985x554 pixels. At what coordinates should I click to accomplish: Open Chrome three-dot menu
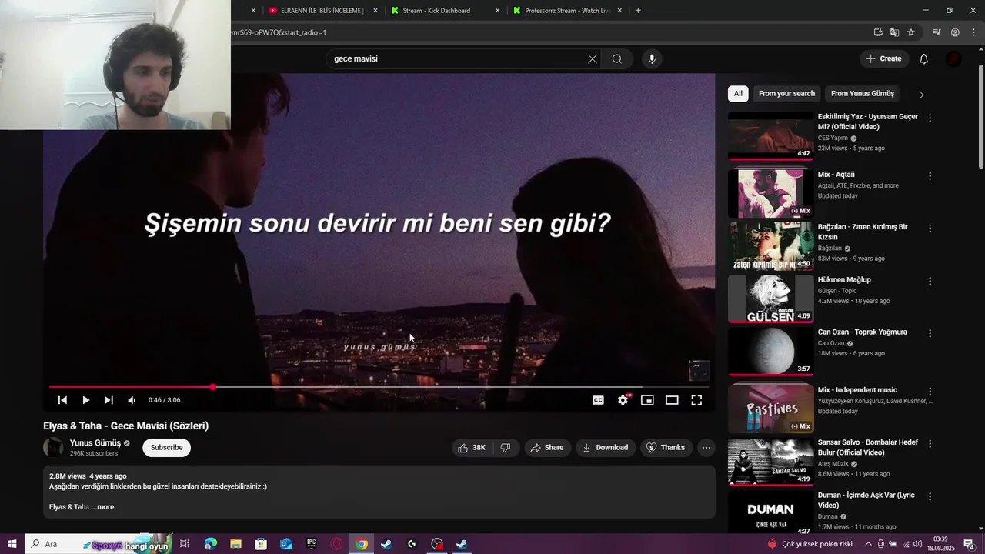tap(973, 32)
